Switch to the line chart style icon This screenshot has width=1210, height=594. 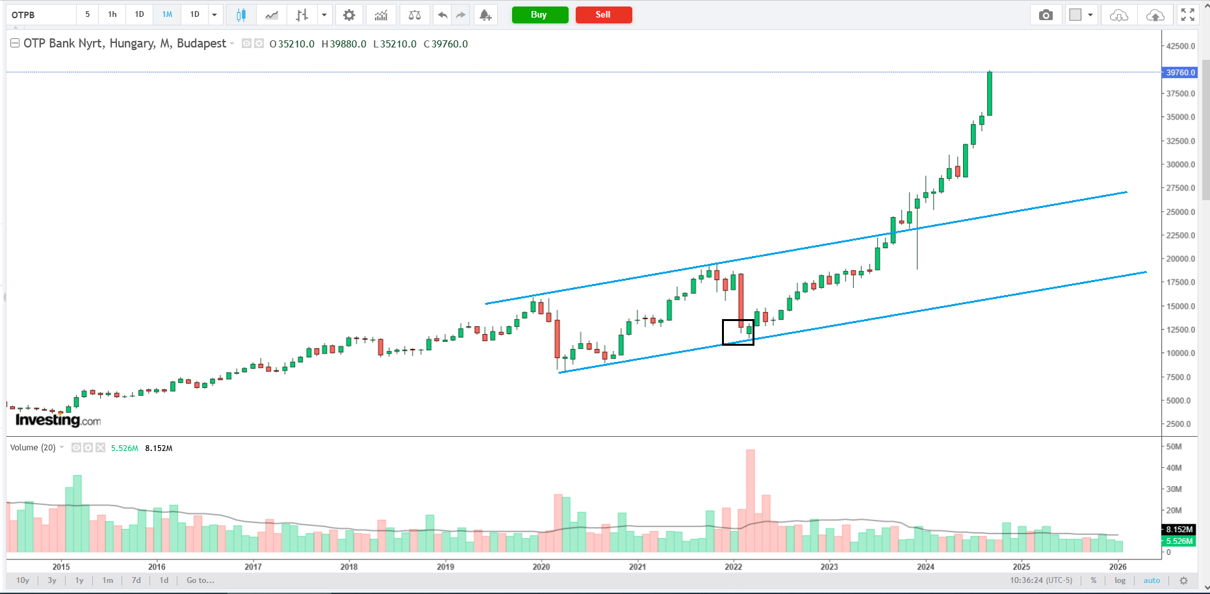(272, 15)
